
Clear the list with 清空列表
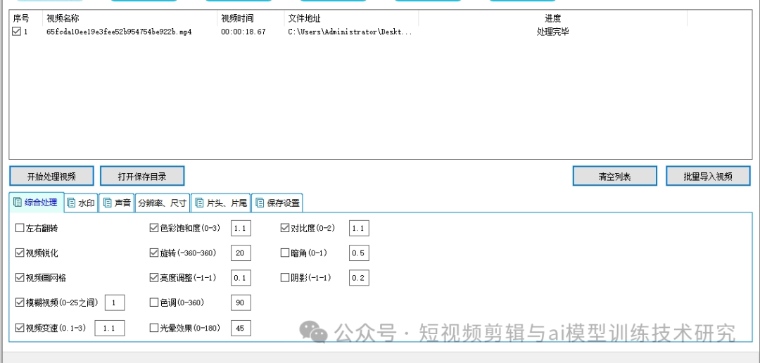(614, 176)
